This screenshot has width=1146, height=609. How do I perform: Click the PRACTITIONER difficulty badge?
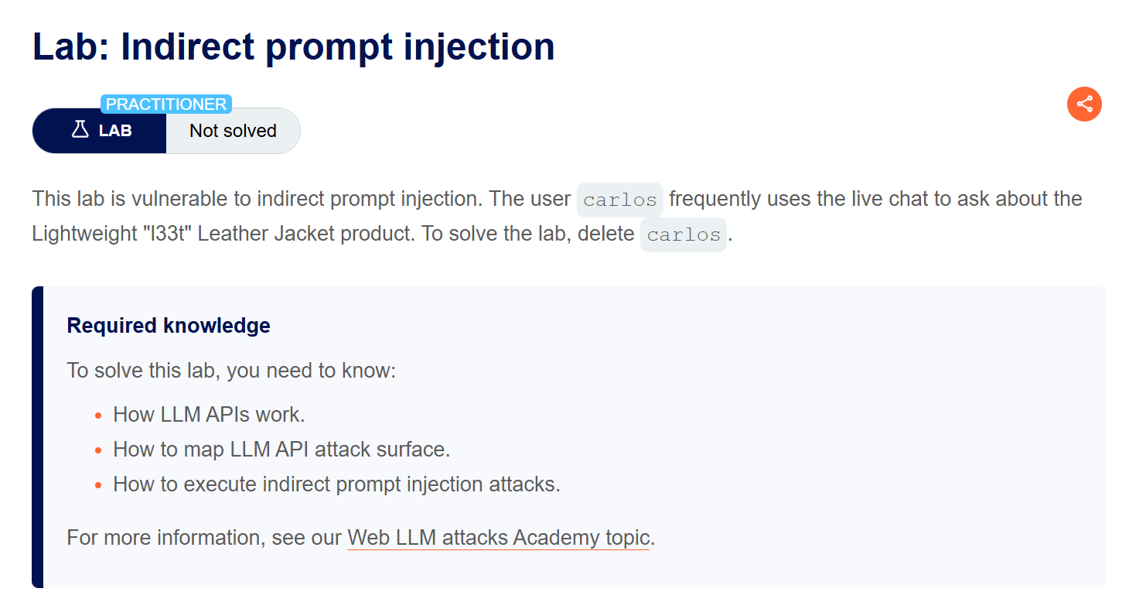coord(166,104)
